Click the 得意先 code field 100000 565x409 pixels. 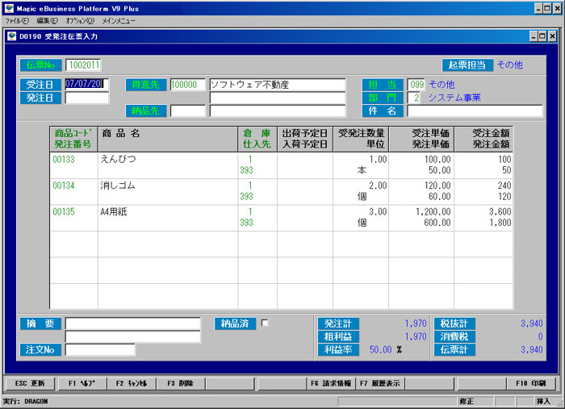tap(188, 85)
